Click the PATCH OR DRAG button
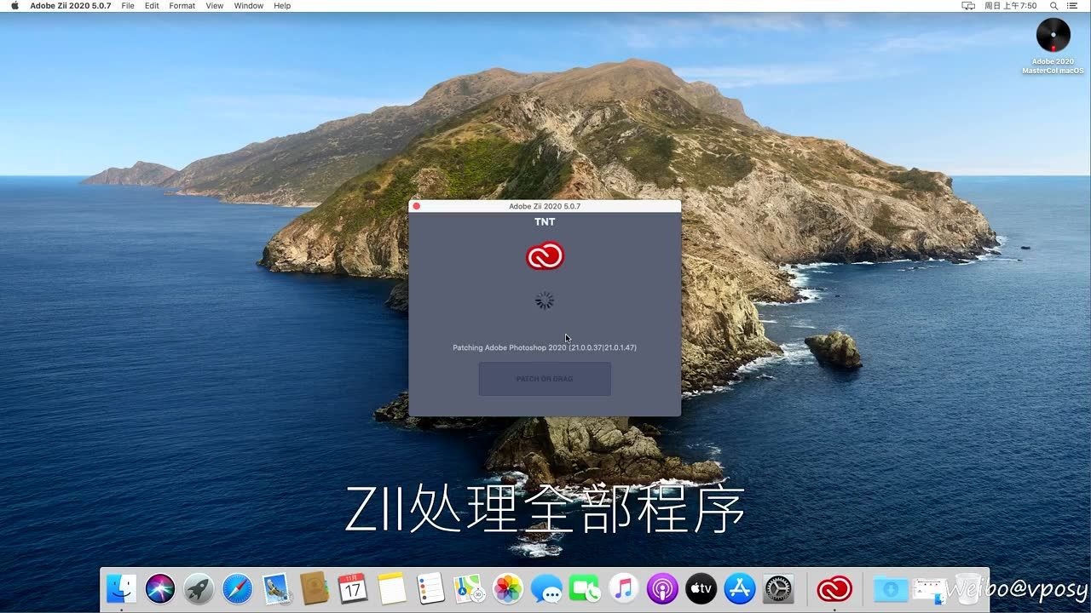 click(x=545, y=378)
